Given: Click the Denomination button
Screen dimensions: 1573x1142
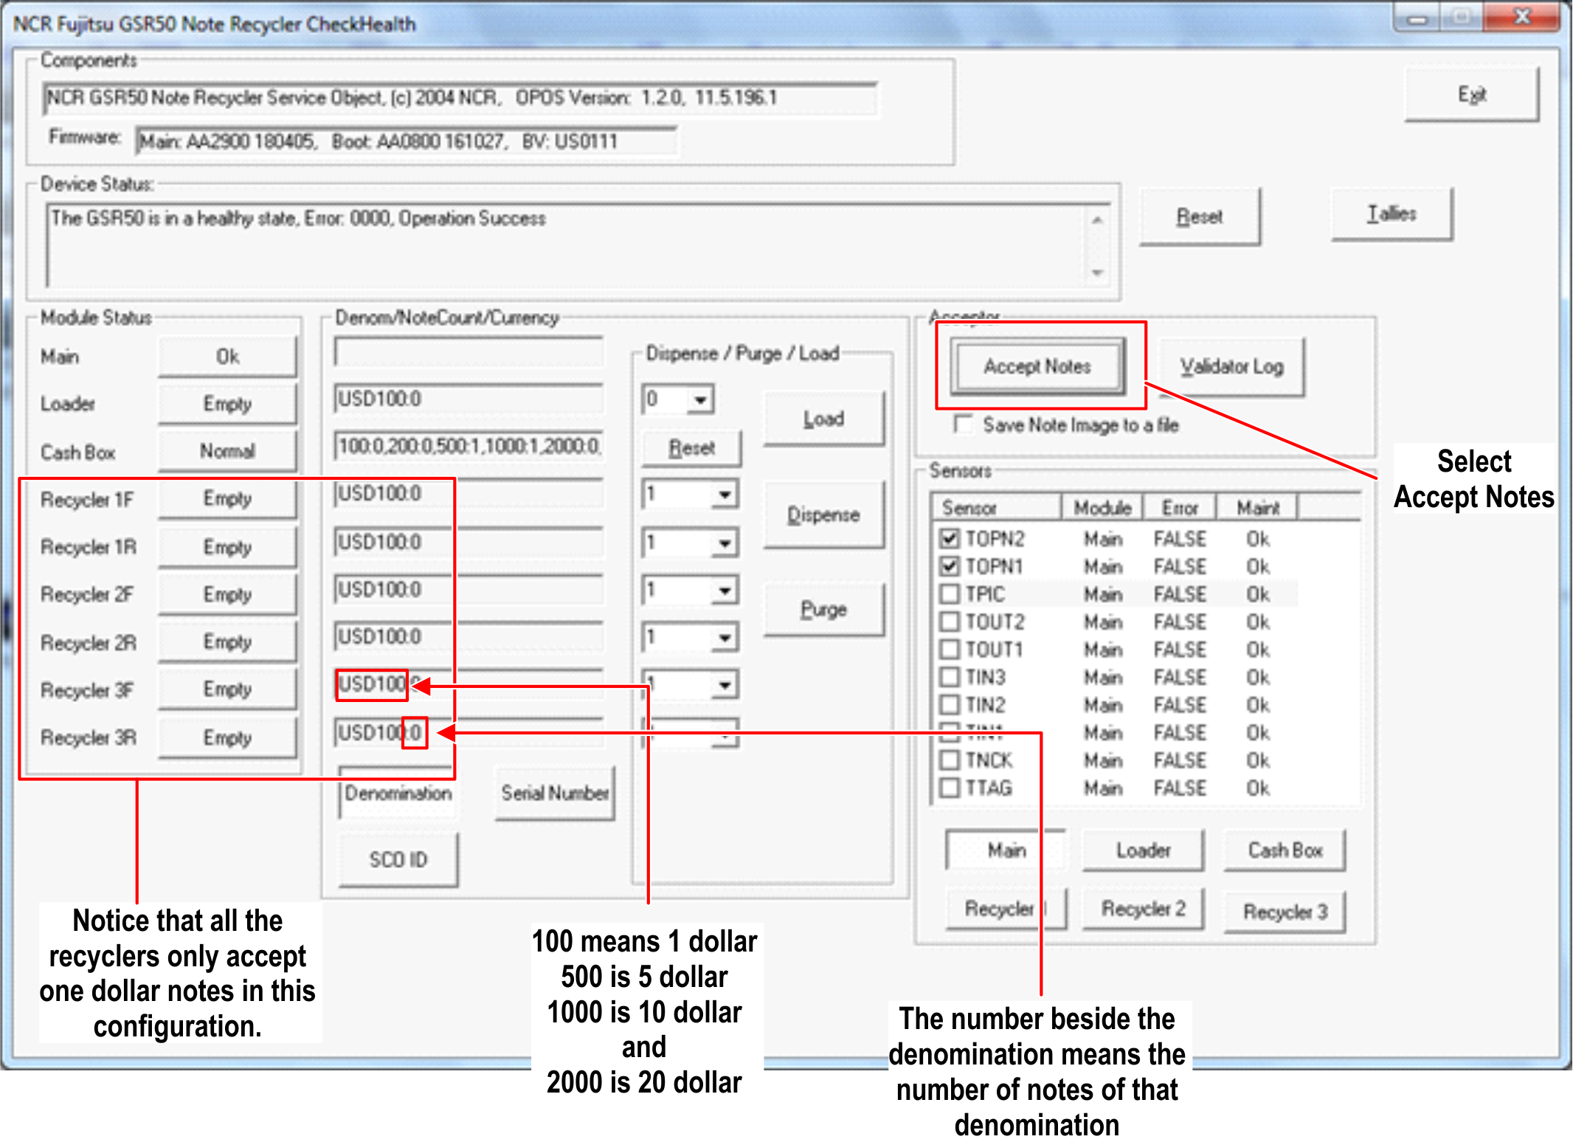Looking at the screenshot, I should [x=398, y=793].
